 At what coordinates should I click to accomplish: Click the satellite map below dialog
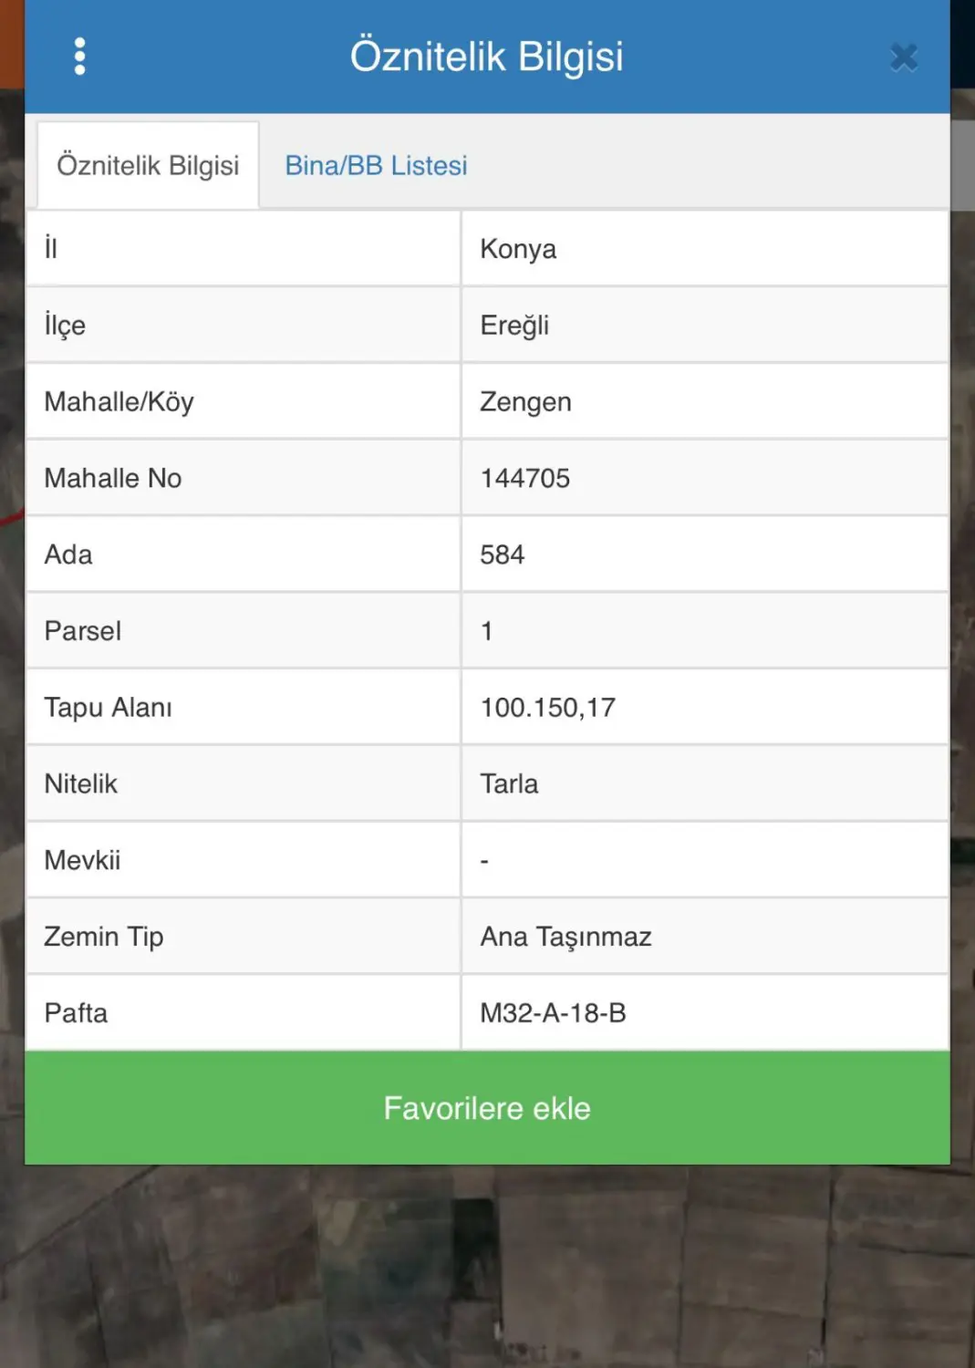(x=487, y=1268)
